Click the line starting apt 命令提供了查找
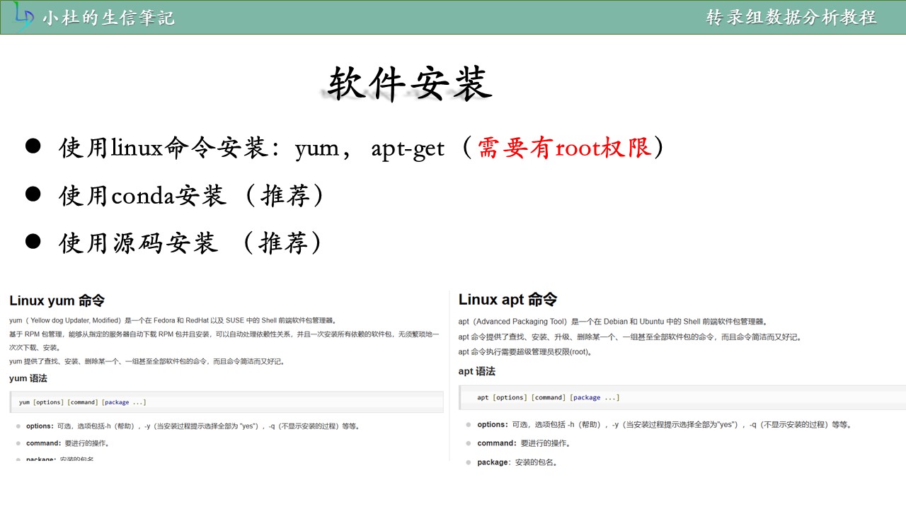The height and width of the screenshot is (509, 906). tap(630, 337)
